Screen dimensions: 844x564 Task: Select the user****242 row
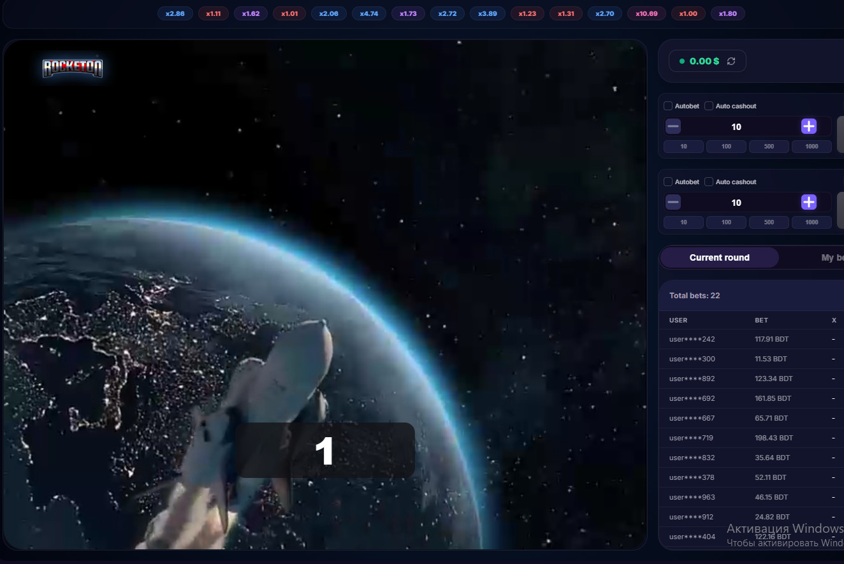(752, 339)
